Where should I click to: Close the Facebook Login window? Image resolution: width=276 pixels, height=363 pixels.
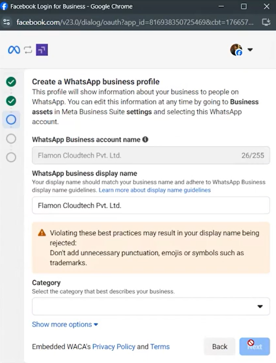267,6
